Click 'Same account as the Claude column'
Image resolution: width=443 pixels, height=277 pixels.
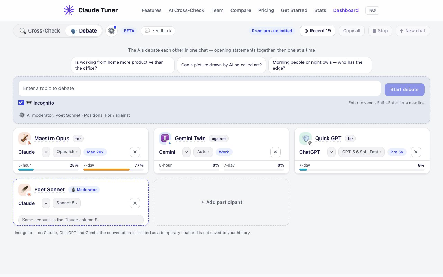pyautogui.click(x=81, y=220)
